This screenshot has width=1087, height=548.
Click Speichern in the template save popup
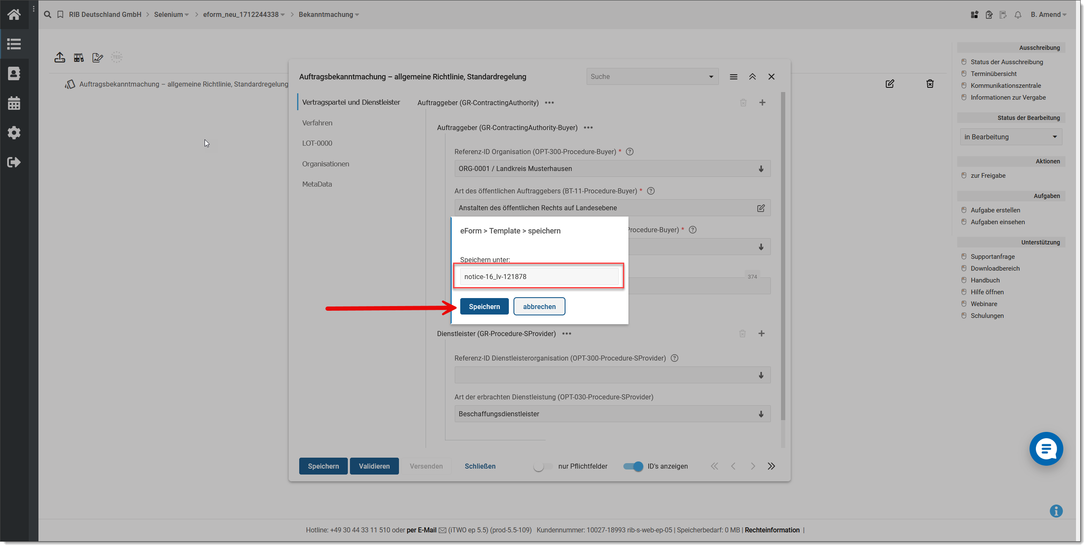pyautogui.click(x=484, y=307)
